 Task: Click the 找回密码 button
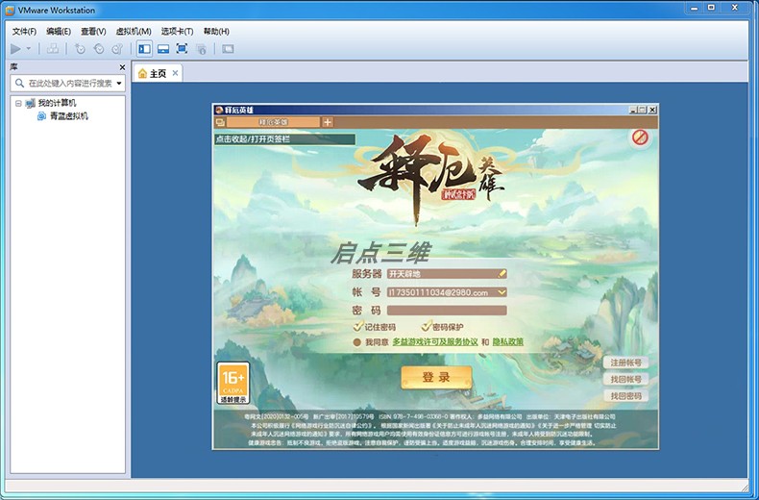pyautogui.click(x=625, y=396)
